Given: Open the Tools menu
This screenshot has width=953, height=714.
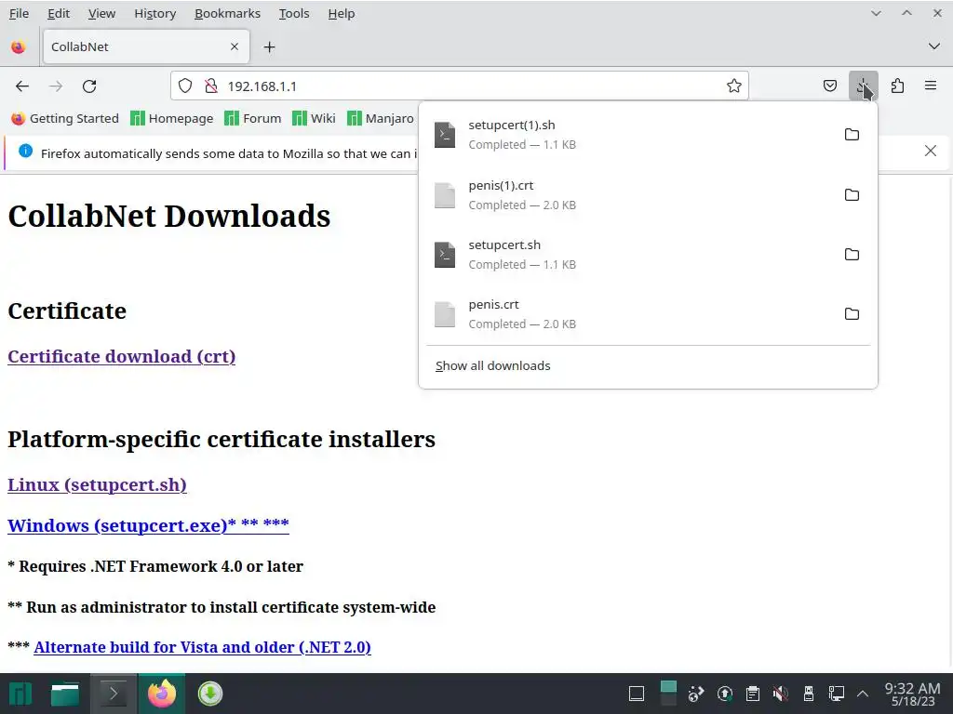Looking at the screenshot, I should pos(294,13).
